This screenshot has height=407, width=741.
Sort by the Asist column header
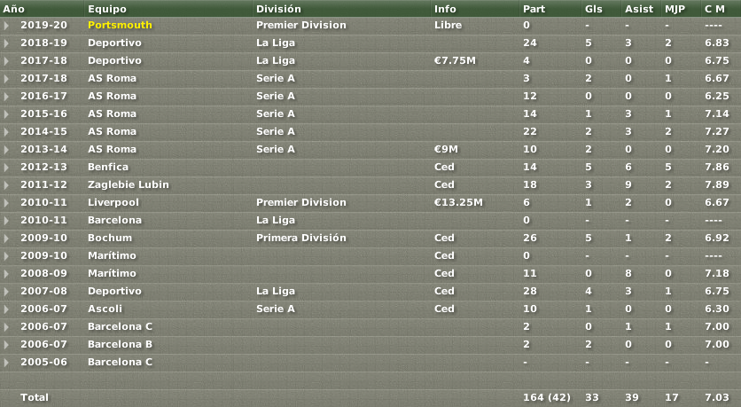pyautogui.click(x=640, y=9)
